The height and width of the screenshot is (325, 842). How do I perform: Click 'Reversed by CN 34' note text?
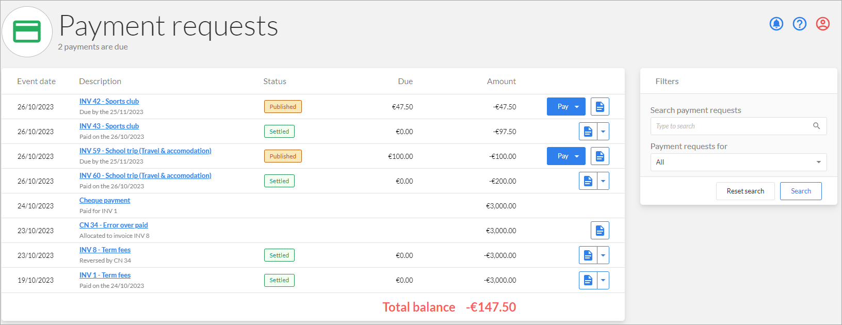tap(105, 261)
